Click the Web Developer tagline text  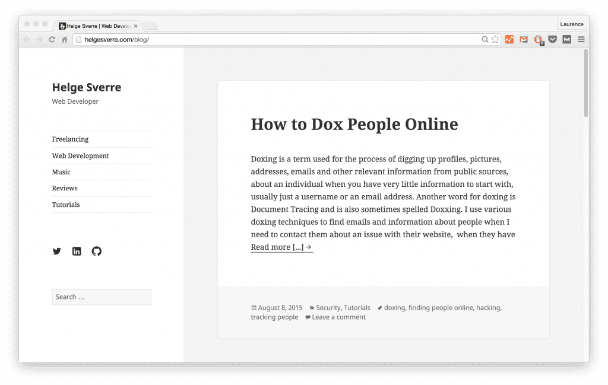pyautogui.click(x=75, y=101)
